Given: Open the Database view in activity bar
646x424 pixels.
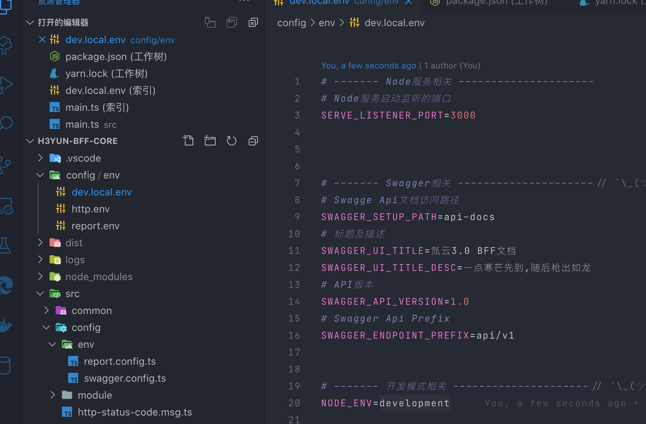Looking at the screenshot, I should 5,366.
